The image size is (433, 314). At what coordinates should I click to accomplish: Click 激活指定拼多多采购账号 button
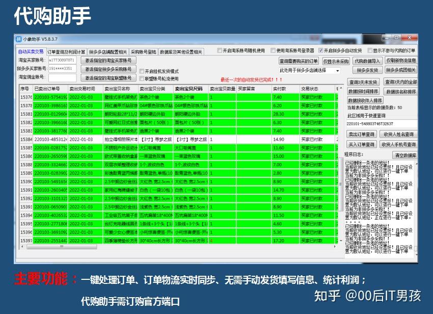pos(109,69)
